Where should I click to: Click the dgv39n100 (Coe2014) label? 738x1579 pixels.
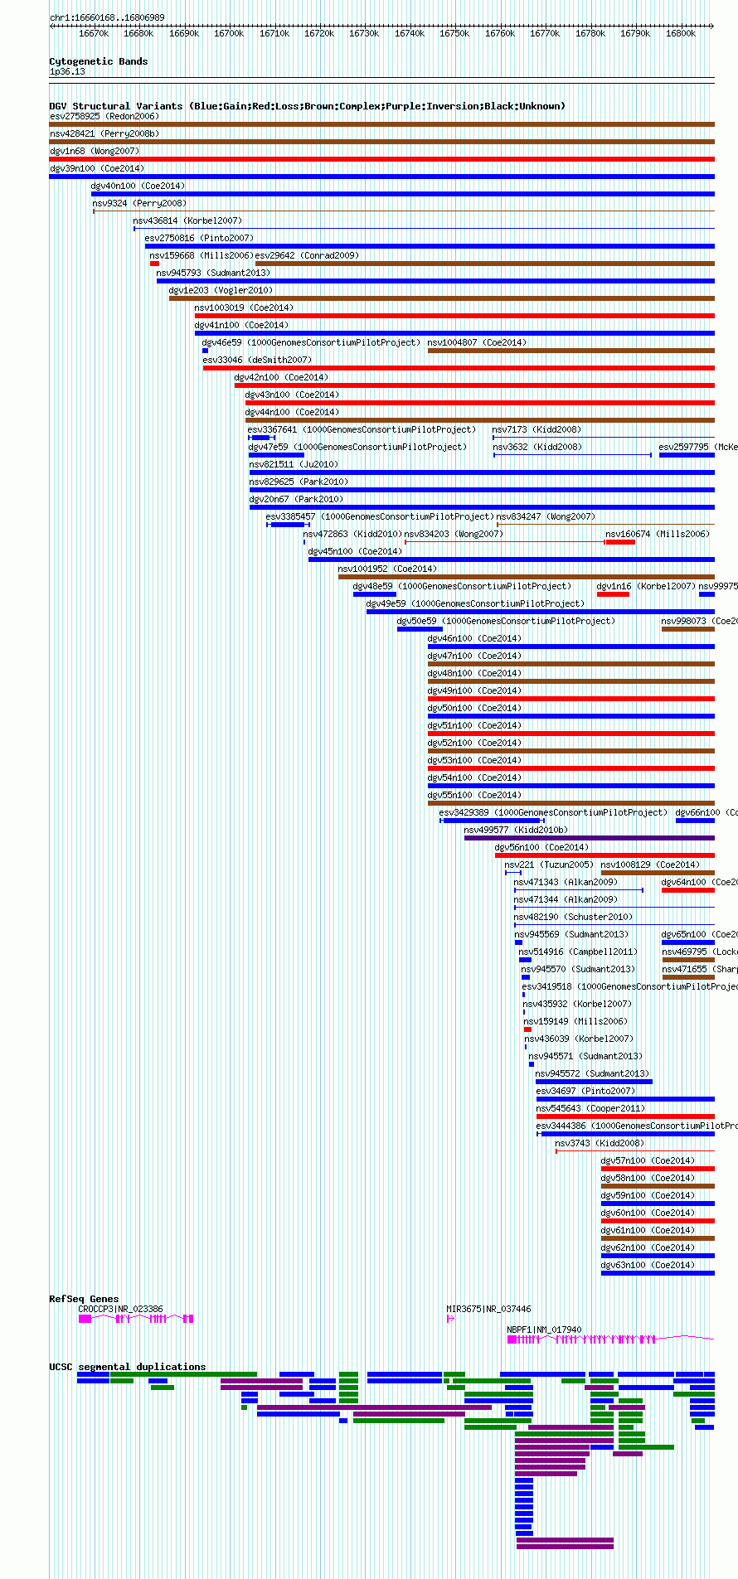click(97, 168)
